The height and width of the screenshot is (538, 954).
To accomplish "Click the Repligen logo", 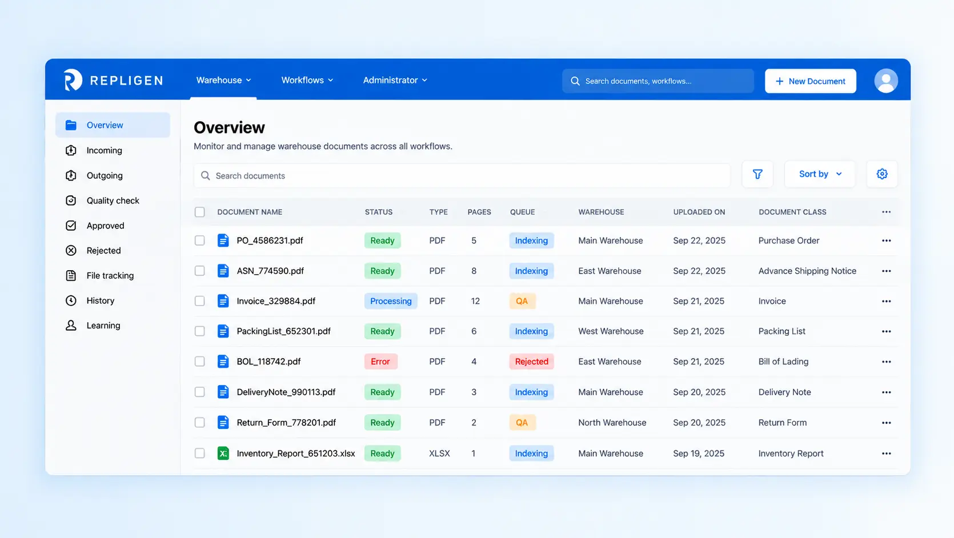I will pos(114,81).
